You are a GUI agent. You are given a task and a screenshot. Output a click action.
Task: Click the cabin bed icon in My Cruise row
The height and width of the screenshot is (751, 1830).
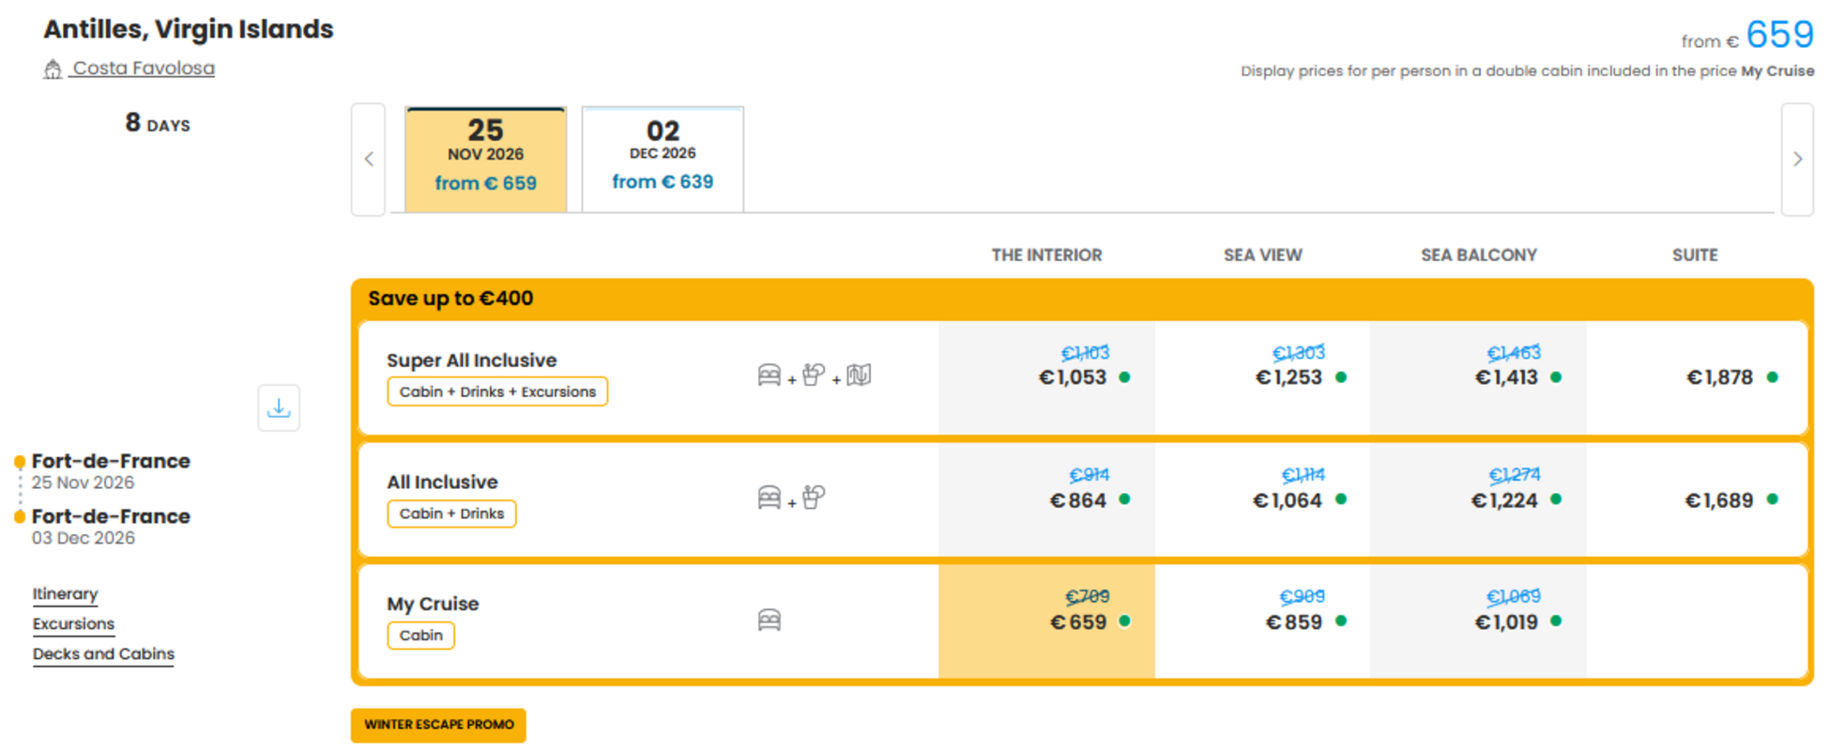(x=770, y=620)
